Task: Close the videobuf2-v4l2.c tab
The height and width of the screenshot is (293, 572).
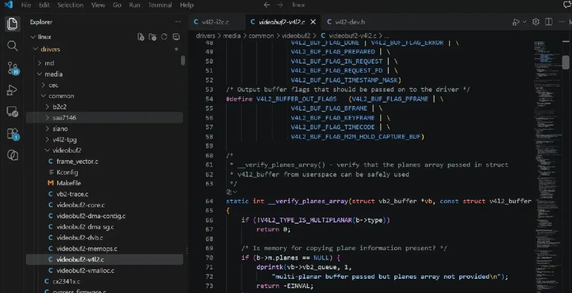Action: pos(313,22)
